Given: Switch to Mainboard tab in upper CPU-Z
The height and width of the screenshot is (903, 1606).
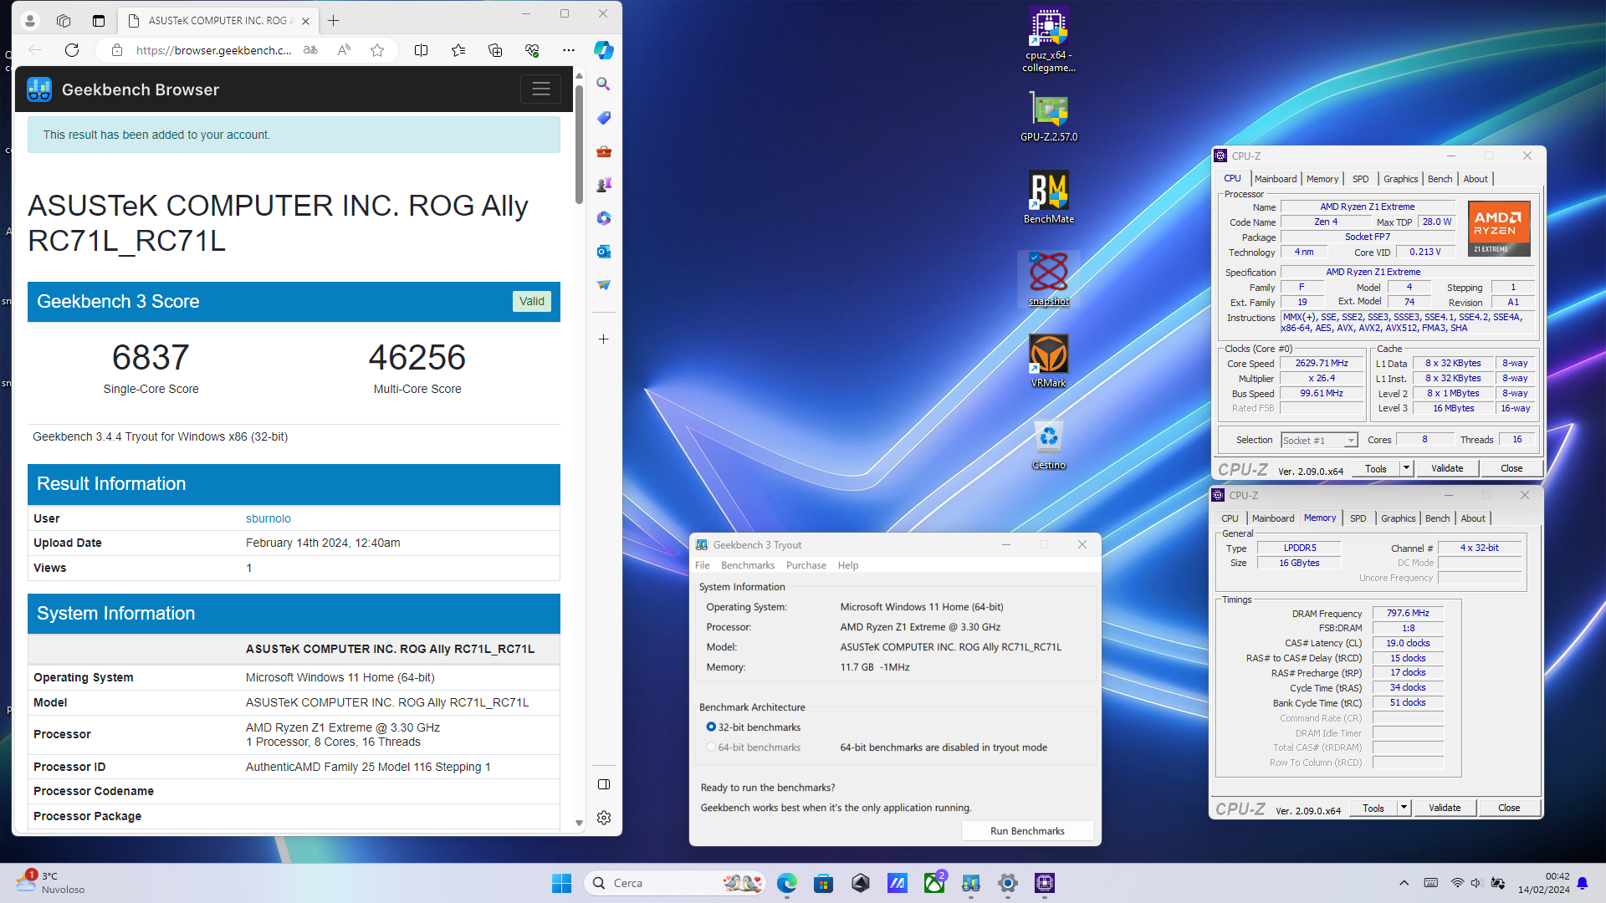Looking at the screenshot, I should [x=1276, y=179].
